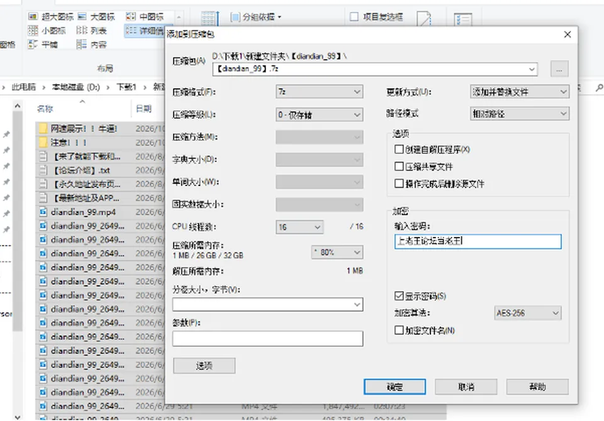Click the file icon of 【论坛介绍】.txt
Viewport: 604px width, 421px height.
click(43, 170)
